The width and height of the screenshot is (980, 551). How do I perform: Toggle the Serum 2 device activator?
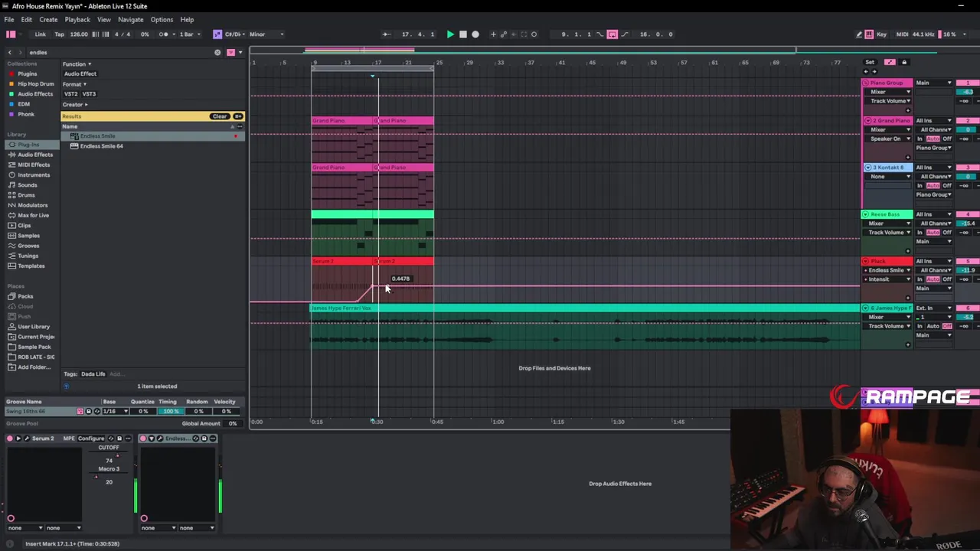pyautogui.click(x=10, y=439)
